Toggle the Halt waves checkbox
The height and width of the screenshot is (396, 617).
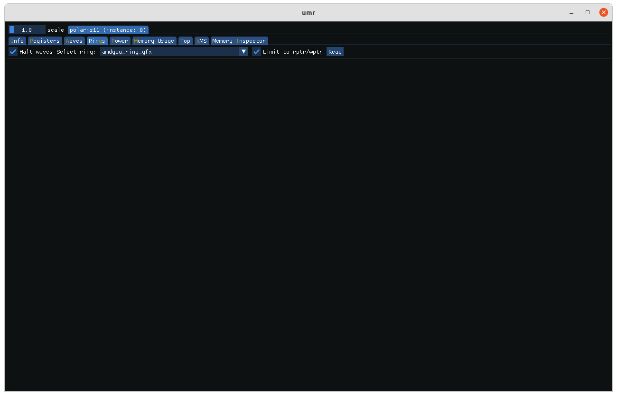[x=13, y=52]
